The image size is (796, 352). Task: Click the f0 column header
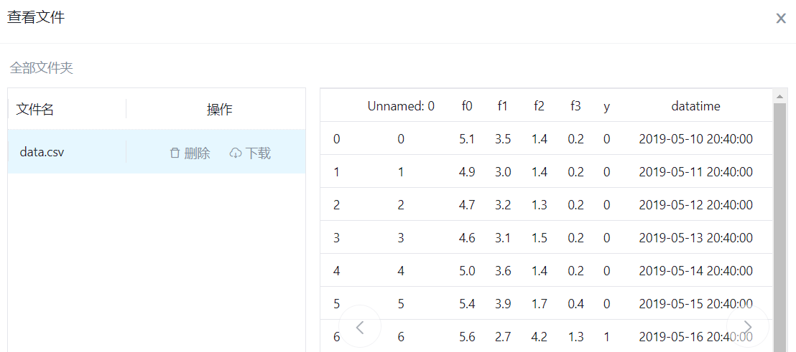(467, 106)
